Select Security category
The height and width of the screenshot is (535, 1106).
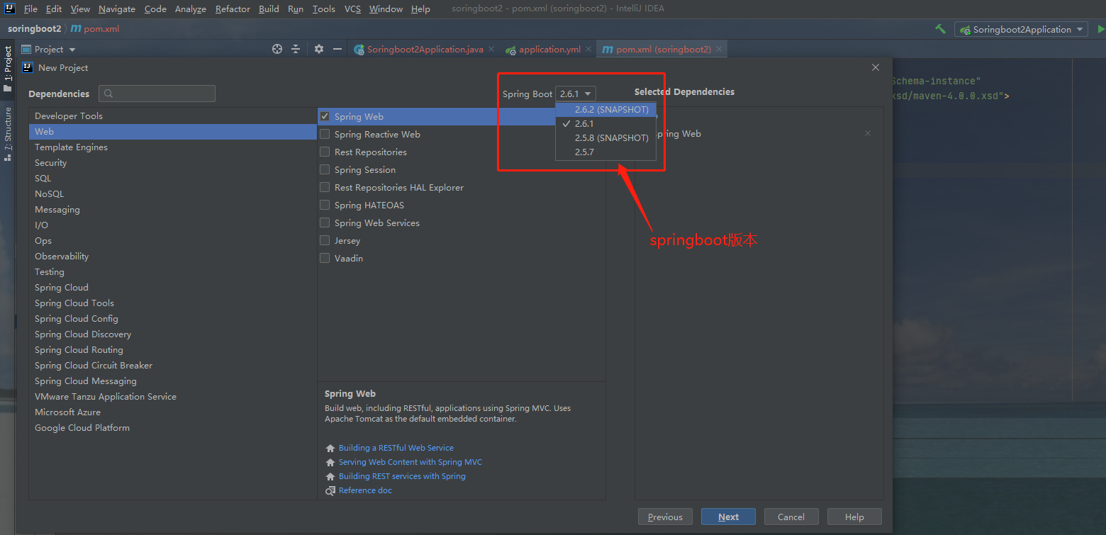point(173,162)
